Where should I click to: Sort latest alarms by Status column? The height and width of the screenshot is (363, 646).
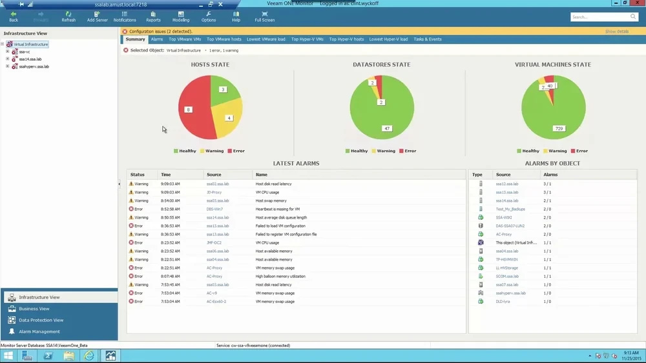pyautogui.click(x=141, y=175)
